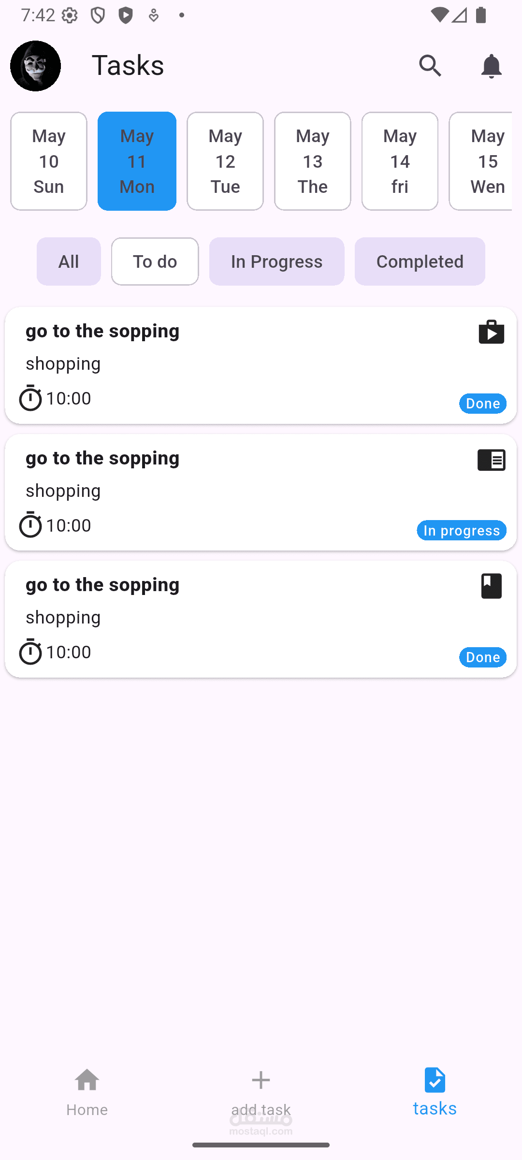
Task: Filter tasks by In Progress
Action: click(276, 261)
